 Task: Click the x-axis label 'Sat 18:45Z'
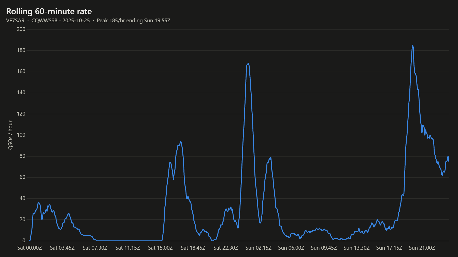pos(193,248)
